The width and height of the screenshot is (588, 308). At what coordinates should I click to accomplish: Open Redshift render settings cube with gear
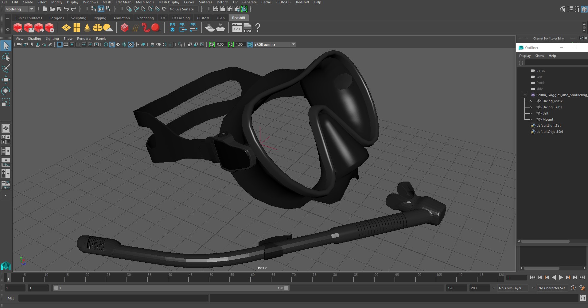(x=49, y=28)
